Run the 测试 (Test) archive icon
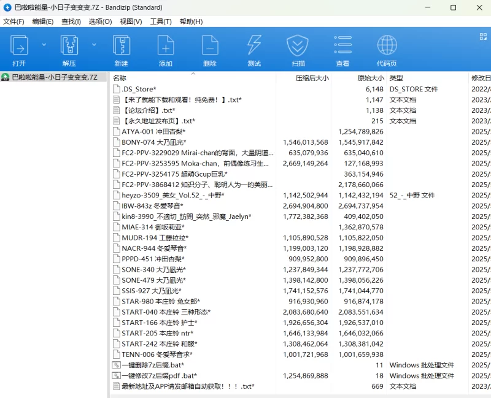 253,47
